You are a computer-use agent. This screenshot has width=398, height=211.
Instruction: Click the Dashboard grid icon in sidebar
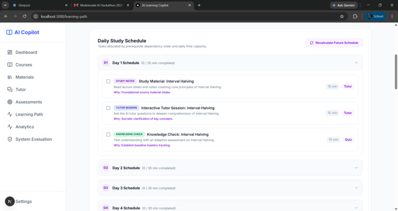[x=10, y=52]
